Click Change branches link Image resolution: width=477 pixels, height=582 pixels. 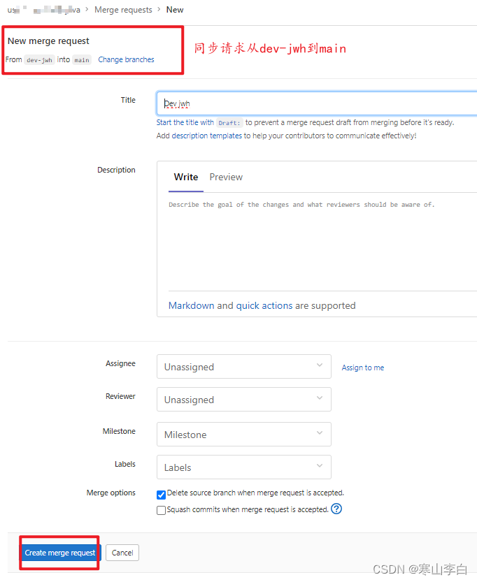click(x=126, y=59)
